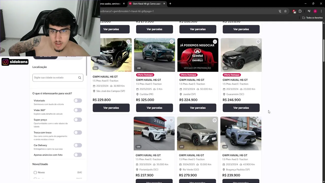Click the Oferta Destaque badge on Guaramirim card
Viewport: 325px width, 183px height.
tap(232, 75)
